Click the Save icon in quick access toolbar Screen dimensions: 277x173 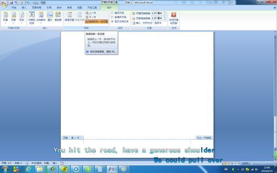12,3
